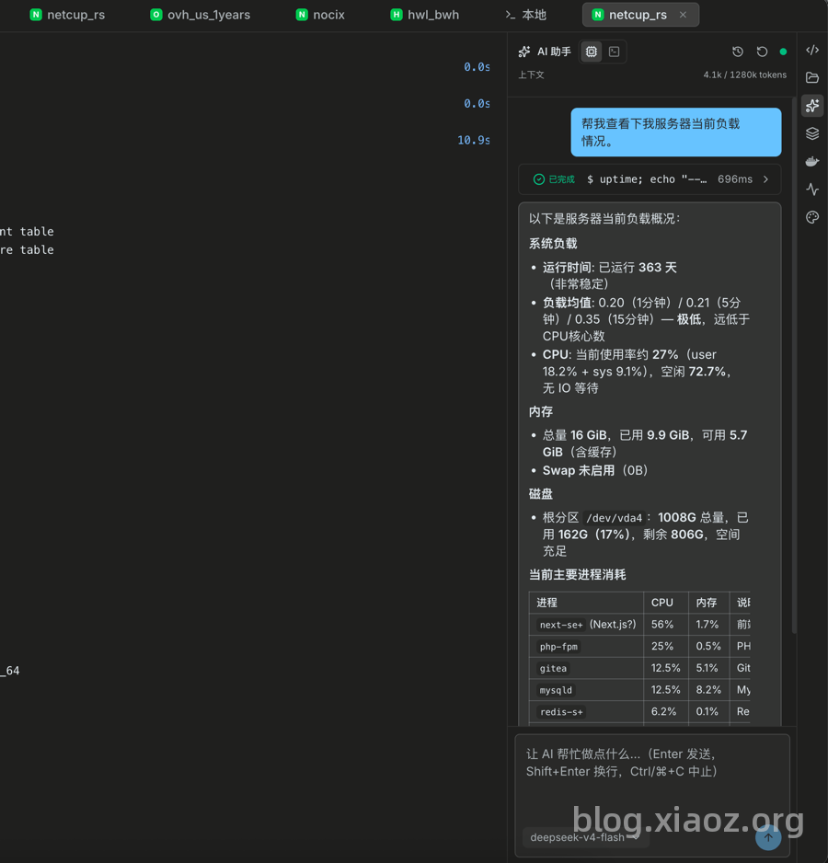Click the token count 4.1k / 1280k tokens
828x863 pixels.
click(x=745, y=75)
